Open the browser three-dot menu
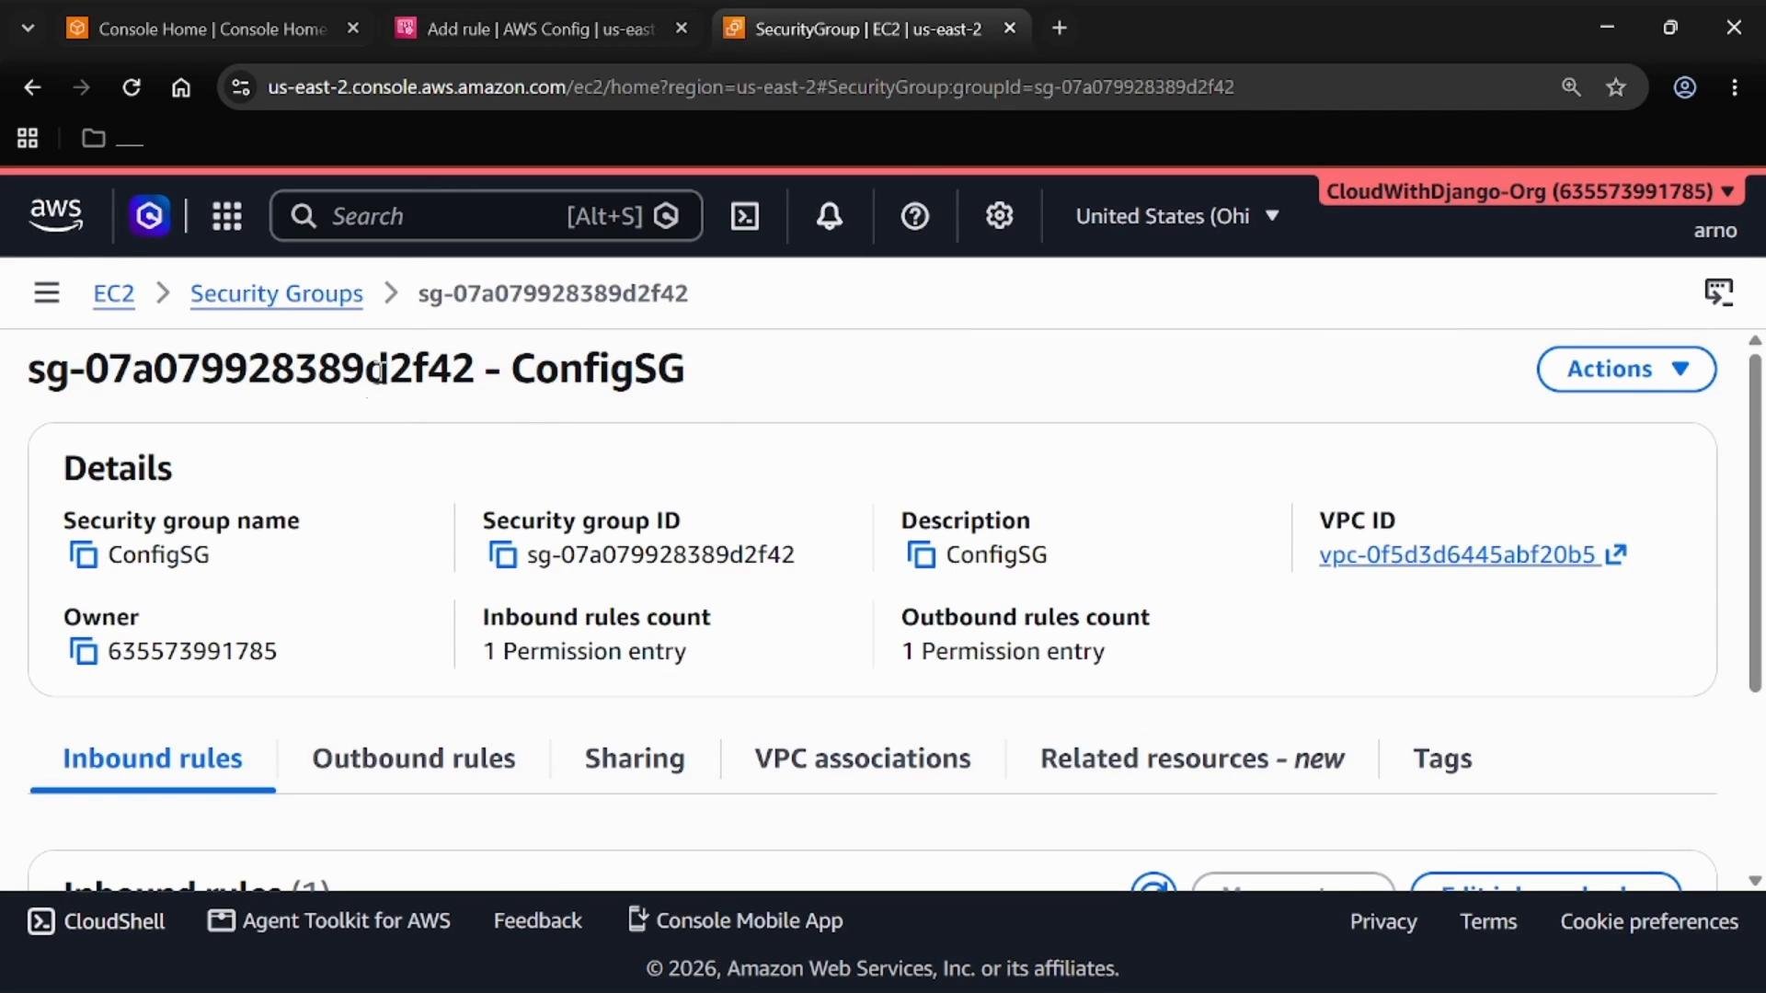The width and height of the screenshot is (1766, 993). [1735, 87]
